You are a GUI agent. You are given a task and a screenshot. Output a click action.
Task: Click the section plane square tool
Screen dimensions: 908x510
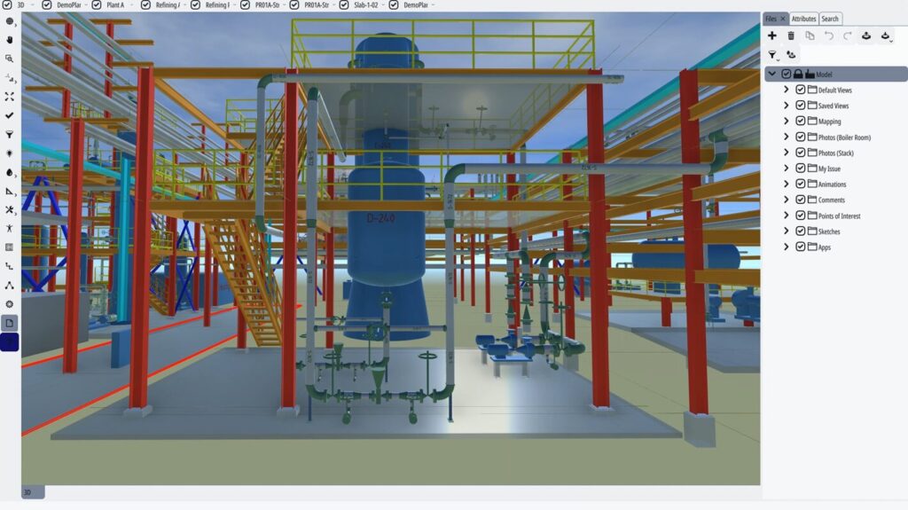click(9, 247)
